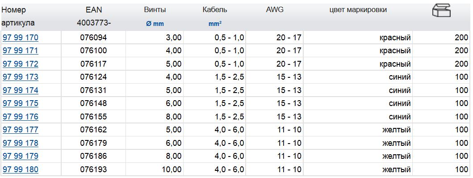473x178 pixels.
Task: Open article link 97 99 176
Action: 21,117
